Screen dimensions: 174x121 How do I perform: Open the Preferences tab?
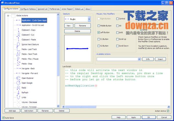coord(55,9)
